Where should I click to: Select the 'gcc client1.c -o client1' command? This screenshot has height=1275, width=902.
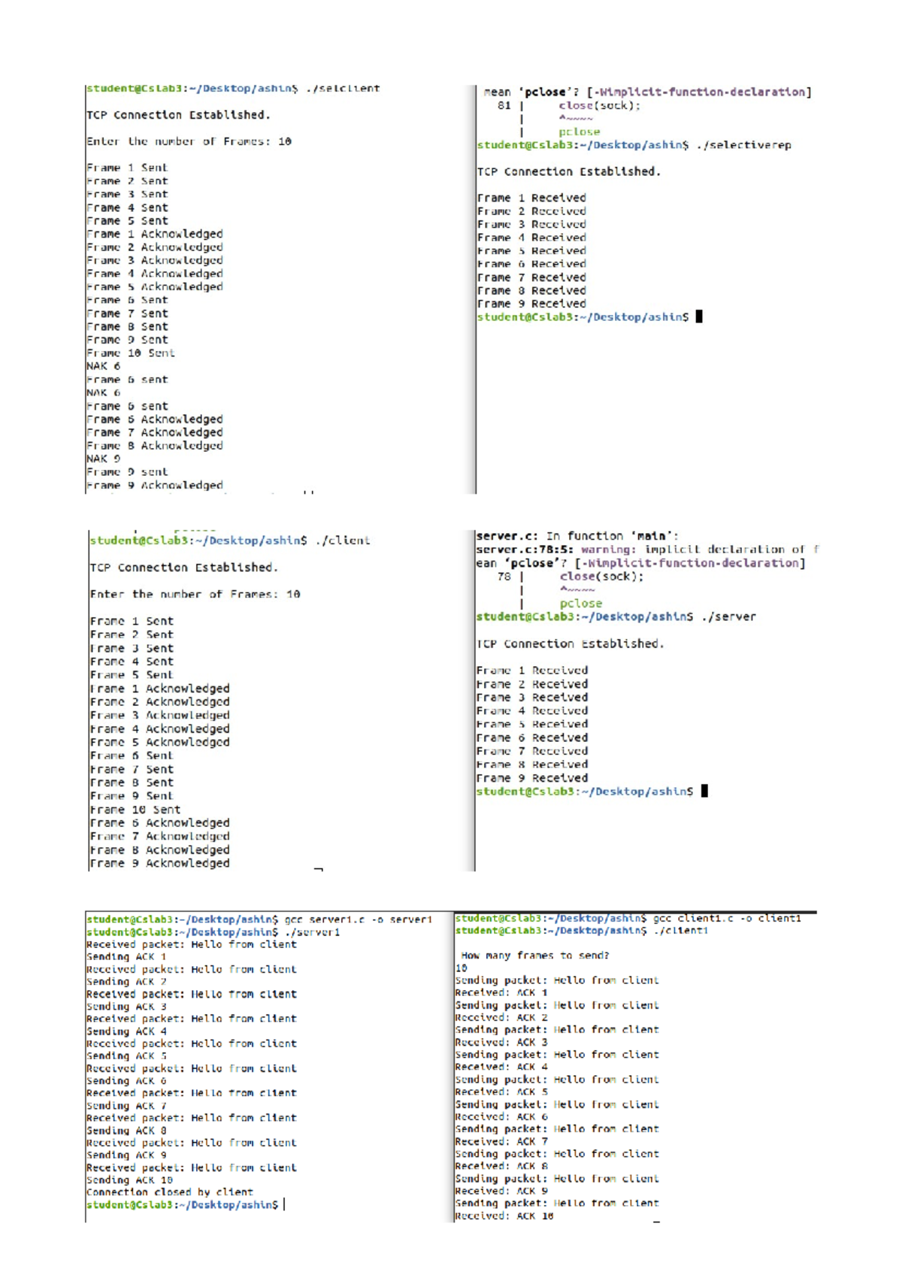point(727,919)
